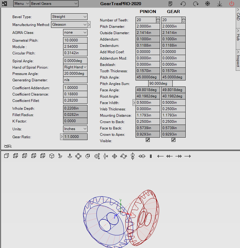240x248 pixels.
Task: Select the rotate view icon
Action: (x=123, y=156)
